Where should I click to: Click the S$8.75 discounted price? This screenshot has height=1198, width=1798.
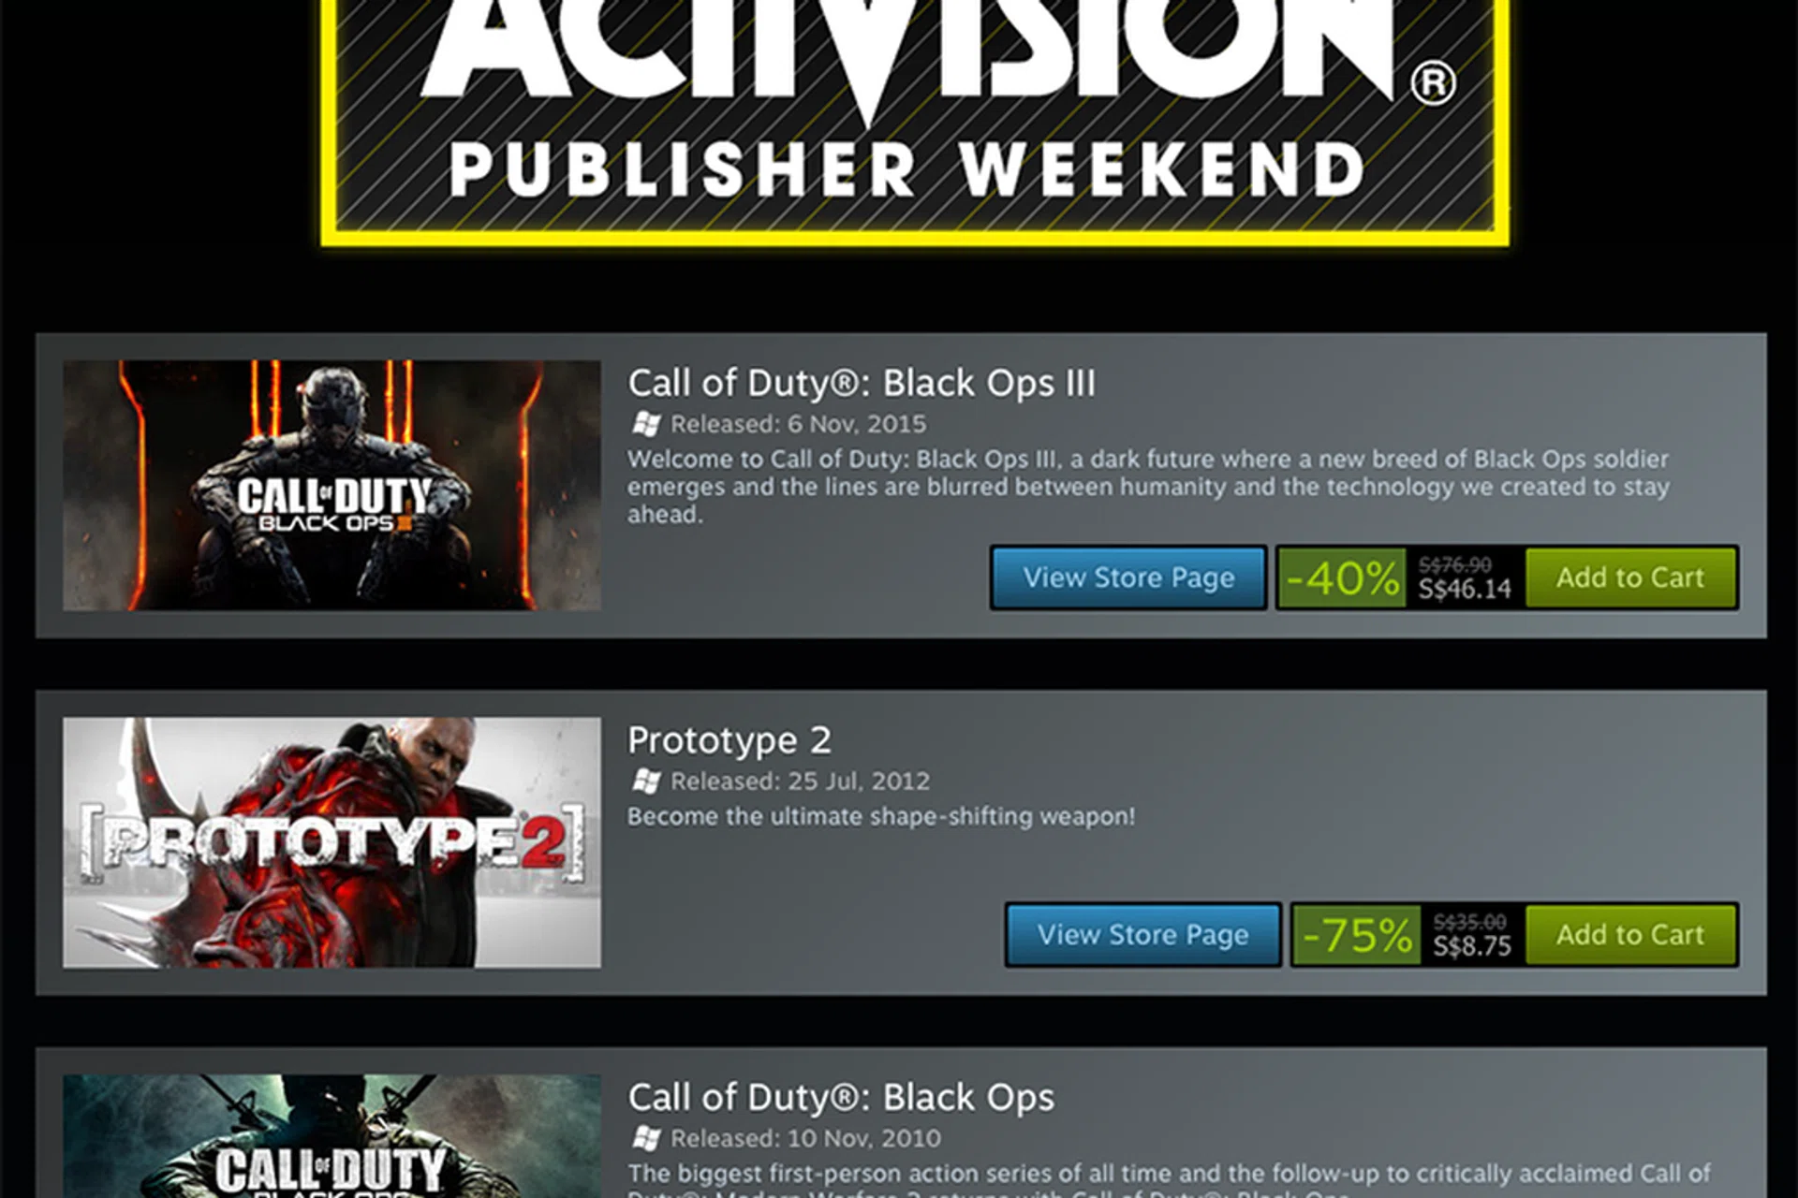point(1472,946)
